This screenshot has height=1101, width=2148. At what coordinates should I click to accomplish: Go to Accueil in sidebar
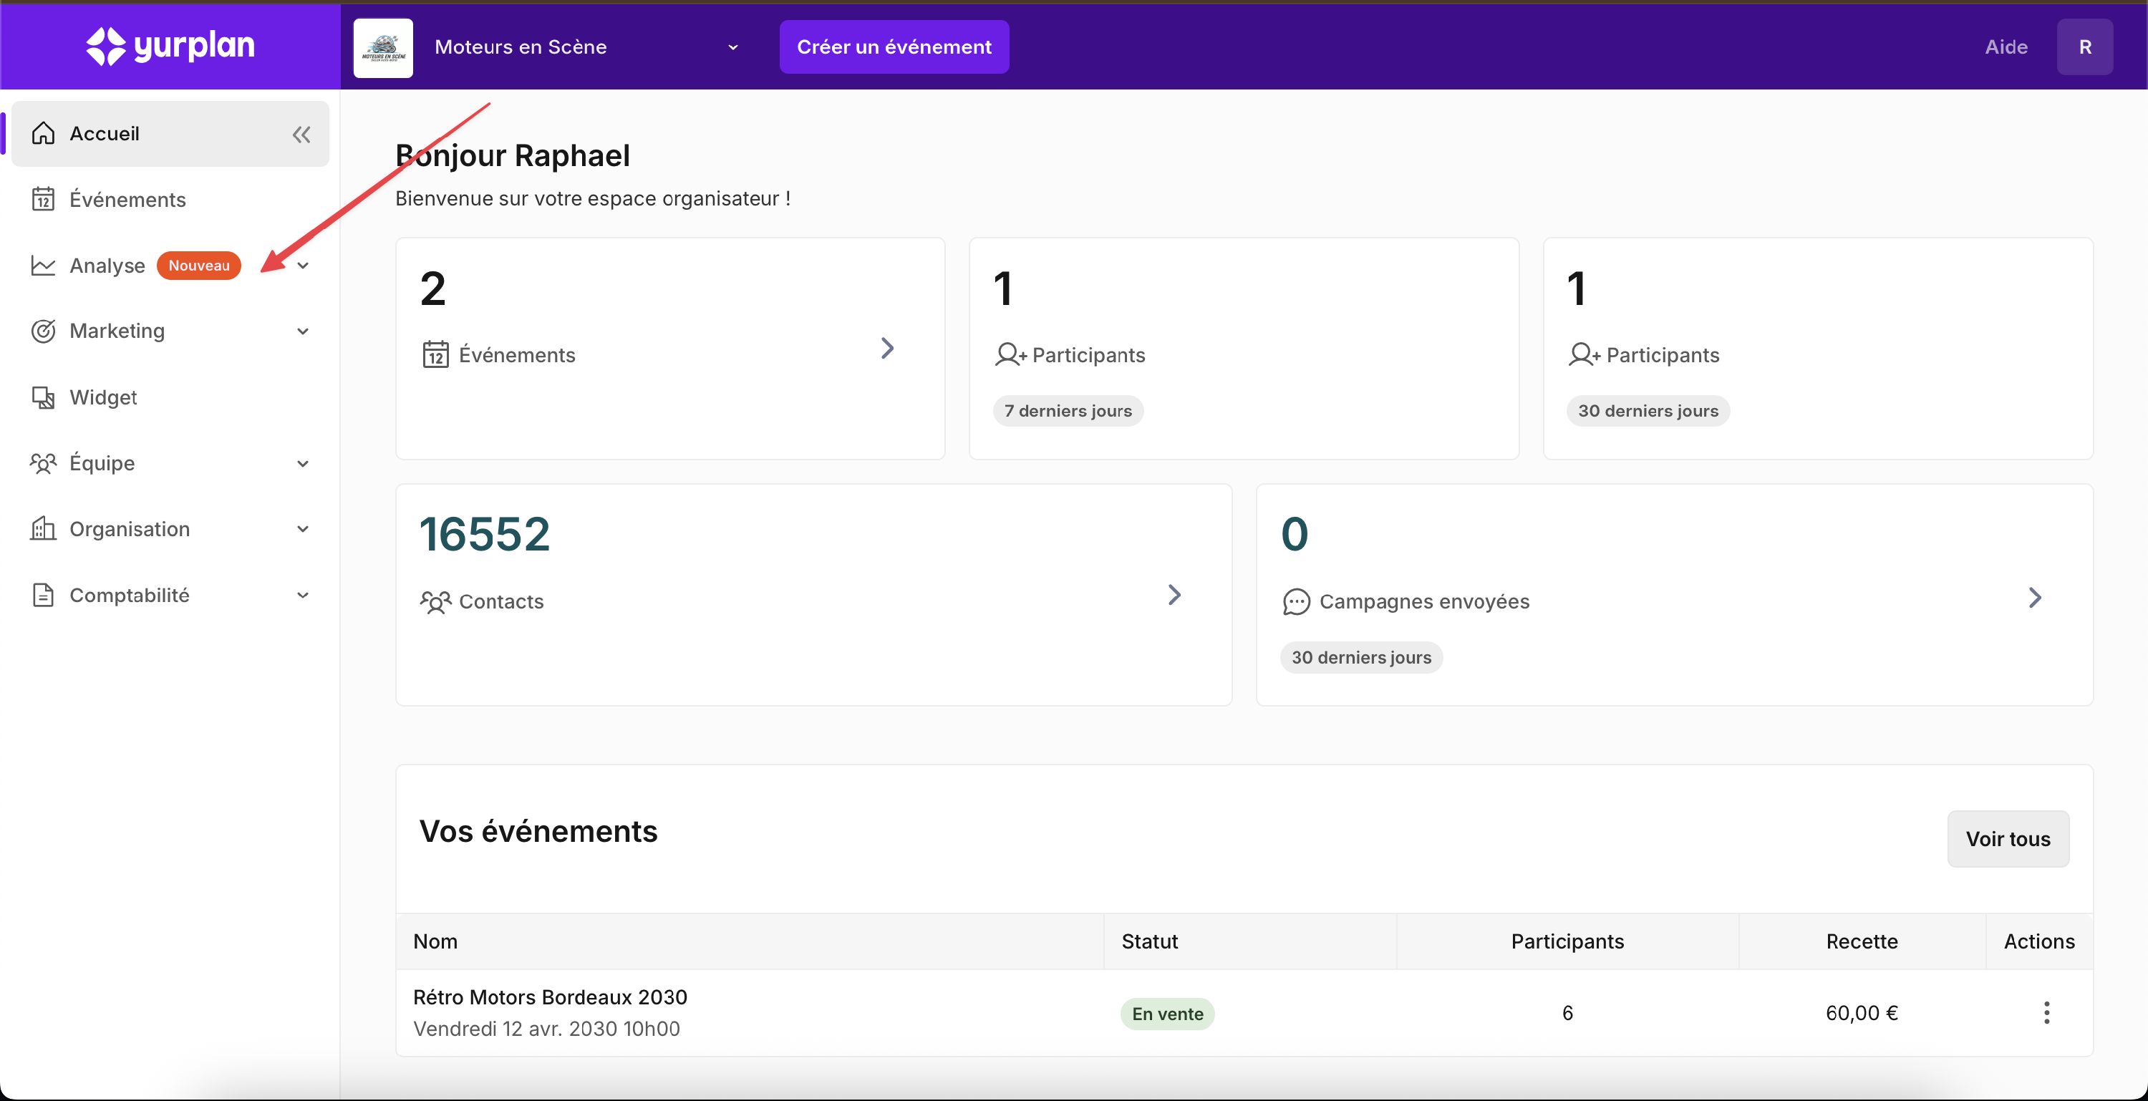pos(105,134)
